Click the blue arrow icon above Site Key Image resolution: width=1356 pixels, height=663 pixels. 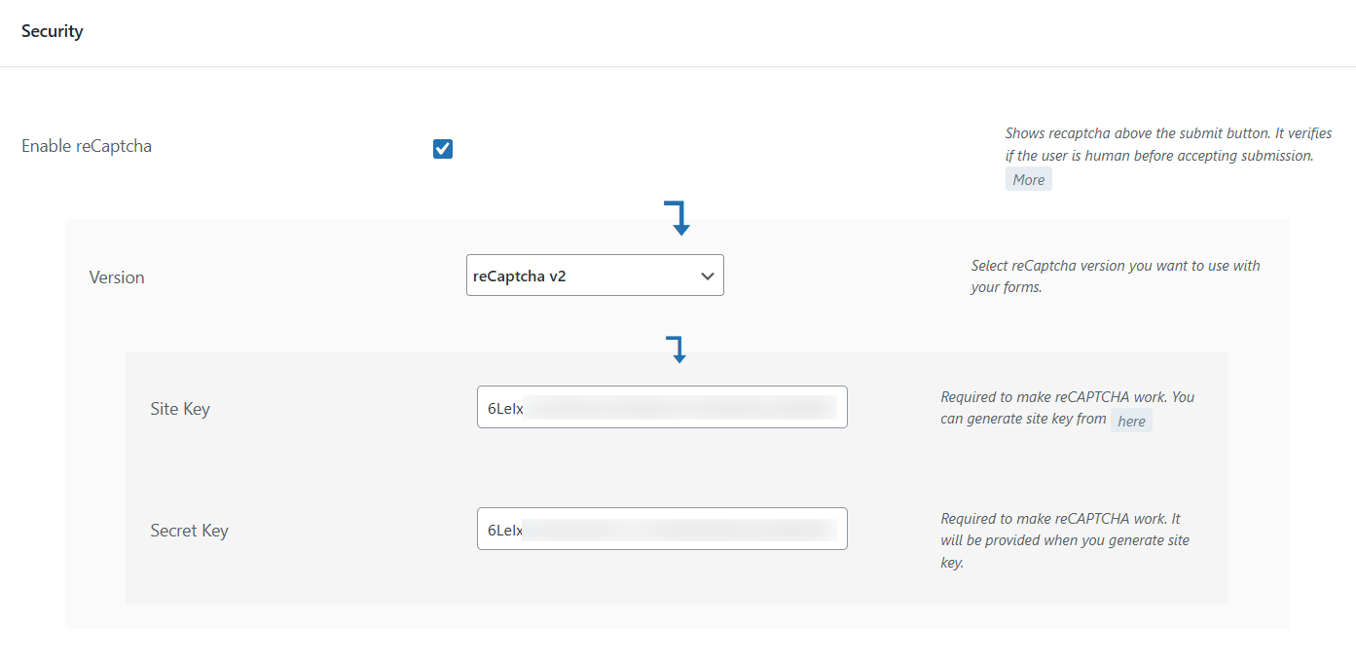pos(678,350)
